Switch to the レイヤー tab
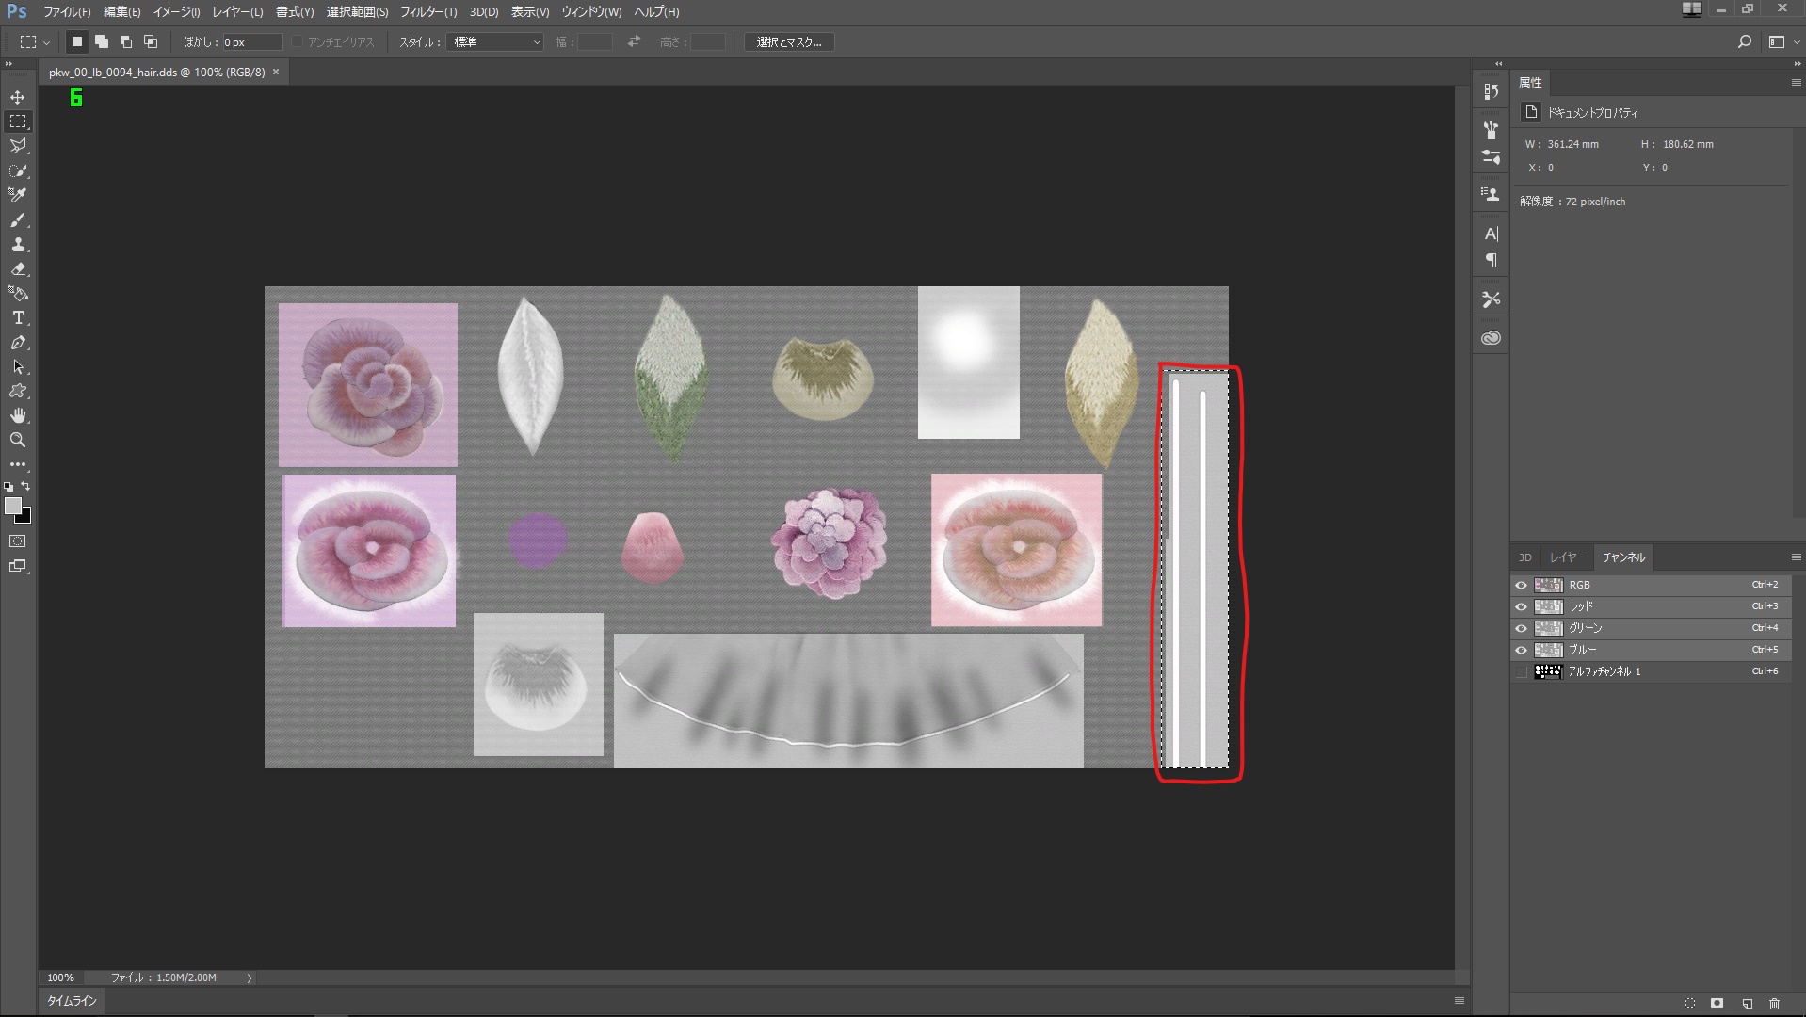 point(1567,557)
